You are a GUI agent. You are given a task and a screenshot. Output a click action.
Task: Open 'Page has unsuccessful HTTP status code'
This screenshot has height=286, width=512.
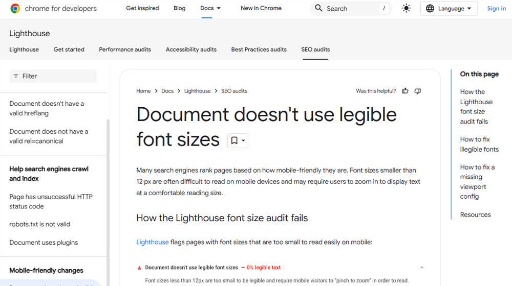point(51,201)
